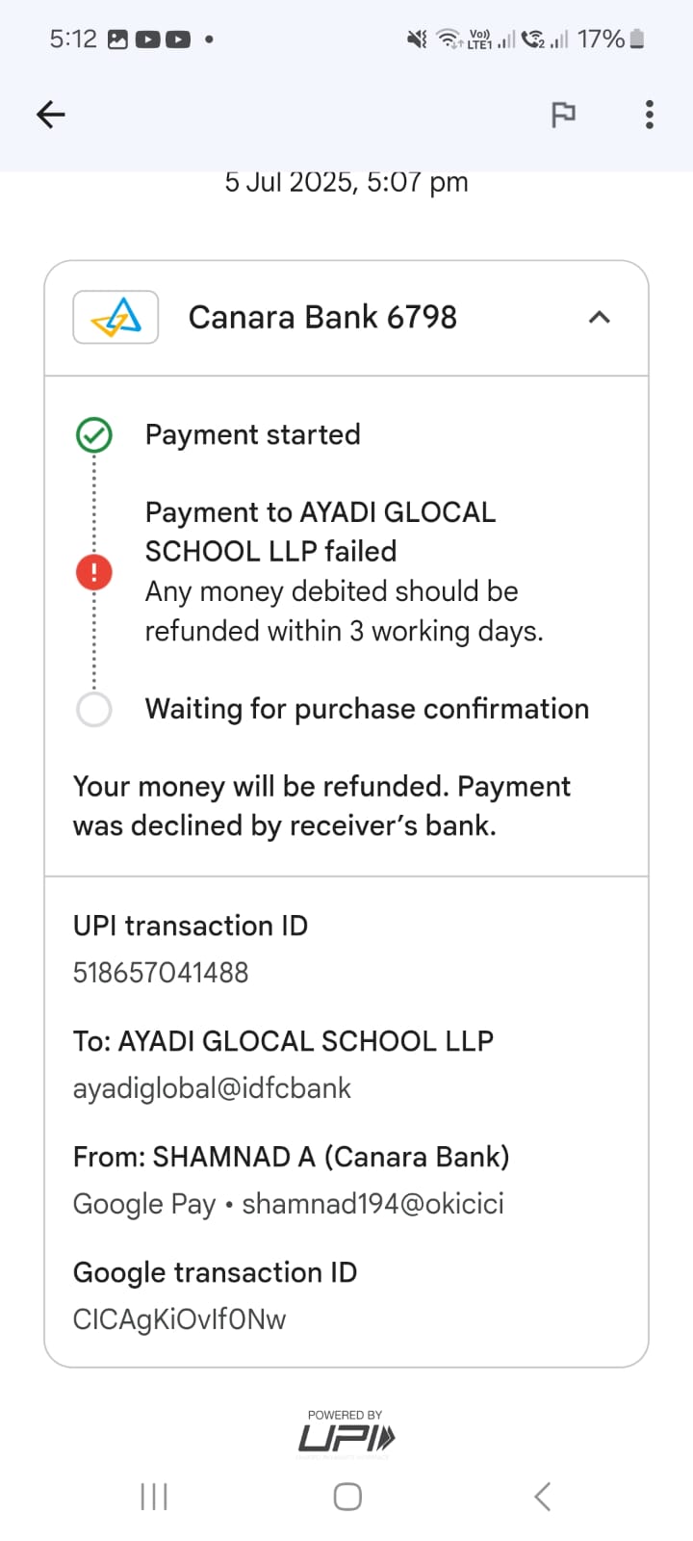
Task: Tap the Wi-Fi icon in status bar
Action: 449,39
